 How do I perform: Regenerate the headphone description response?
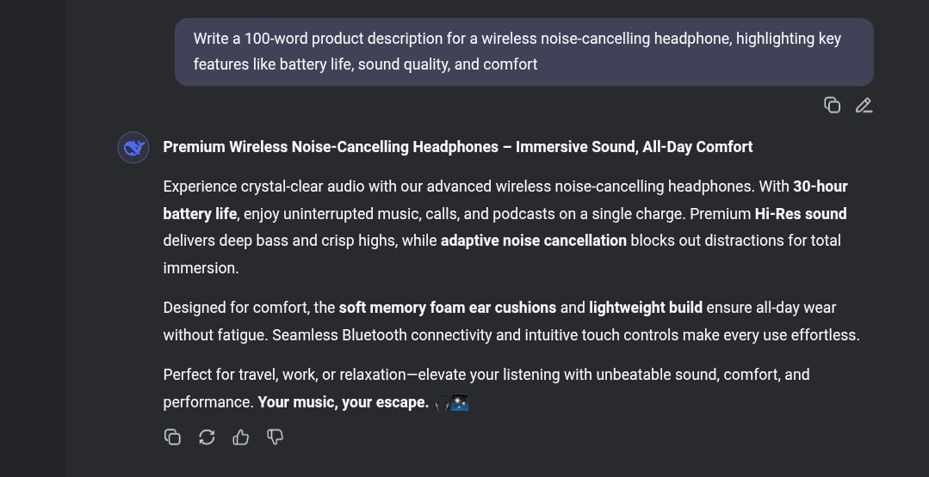206,437
